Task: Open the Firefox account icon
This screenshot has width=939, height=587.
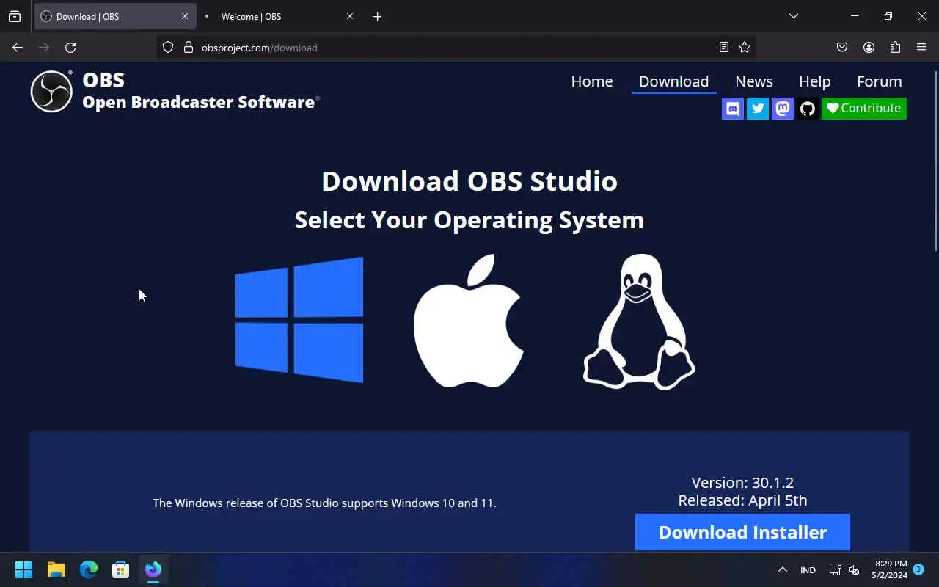Action: coord(869,48)
